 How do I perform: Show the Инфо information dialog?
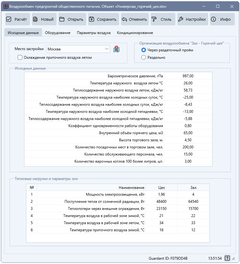(221, 19)
